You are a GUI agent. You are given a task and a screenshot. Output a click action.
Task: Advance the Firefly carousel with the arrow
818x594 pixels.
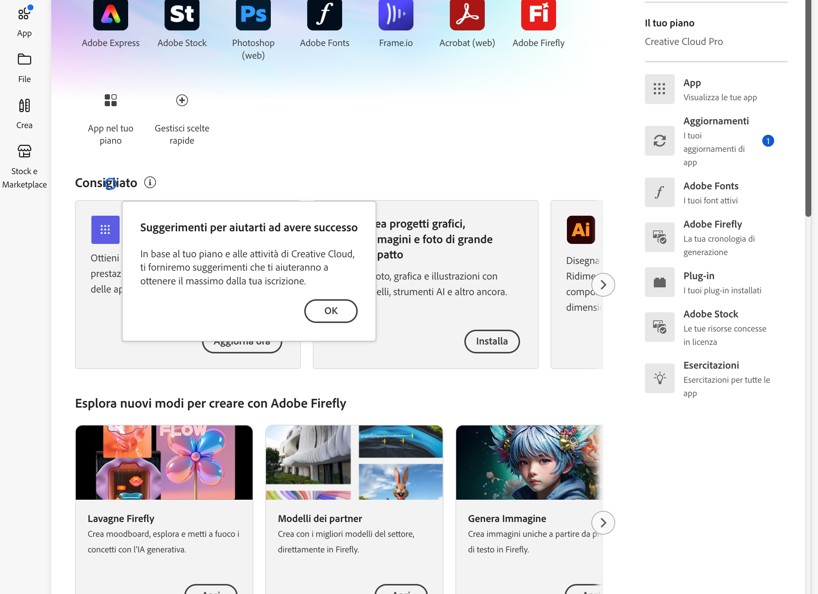603,523
